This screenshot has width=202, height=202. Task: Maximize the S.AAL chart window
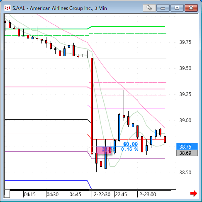pos(177,8)
